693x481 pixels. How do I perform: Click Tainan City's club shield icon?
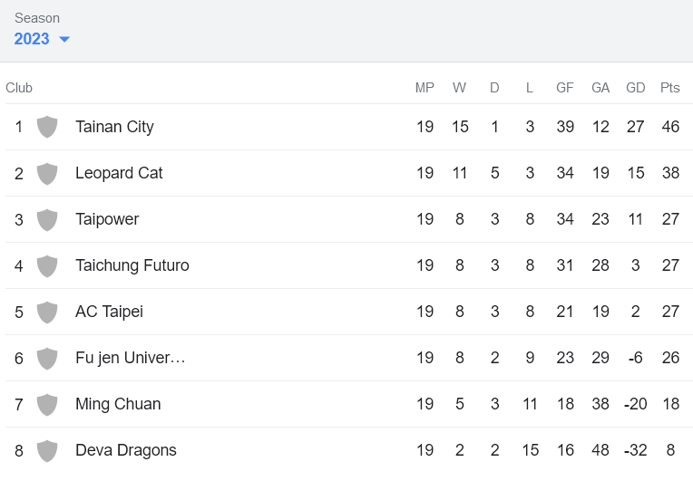click(47, 127)
